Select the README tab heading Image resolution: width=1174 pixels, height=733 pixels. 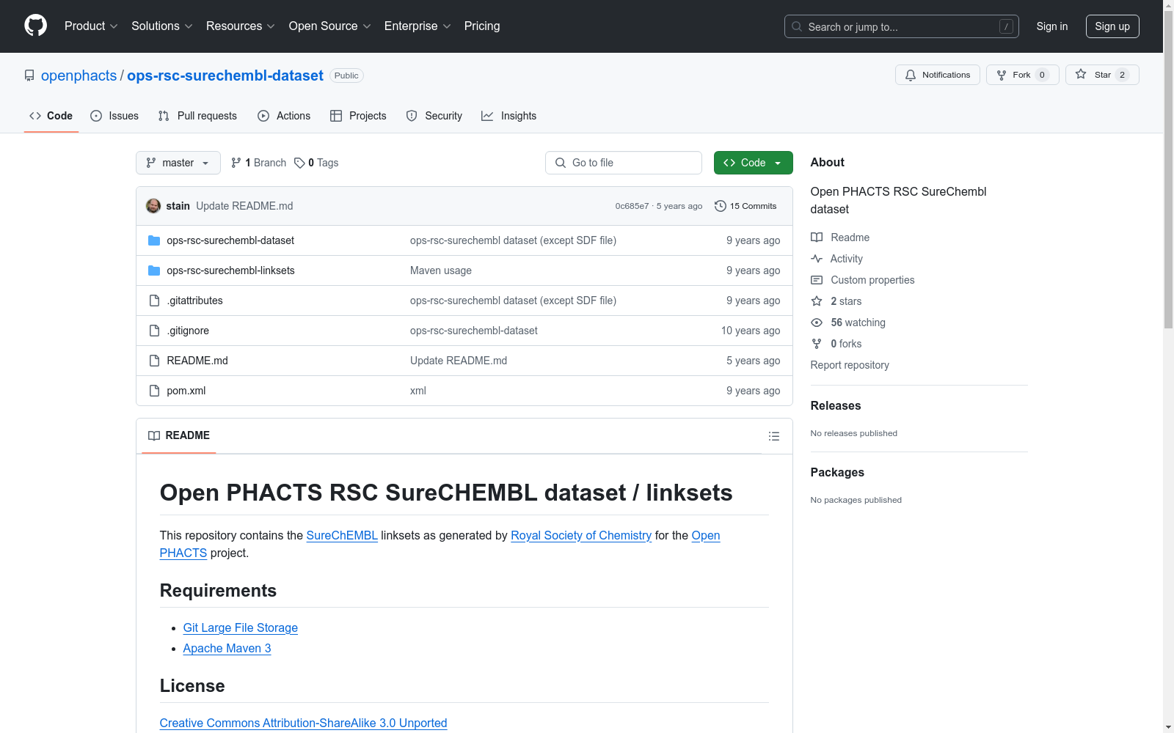179,435
